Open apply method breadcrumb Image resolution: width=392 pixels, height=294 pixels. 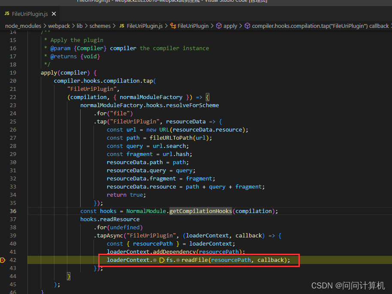coord(230,26)
